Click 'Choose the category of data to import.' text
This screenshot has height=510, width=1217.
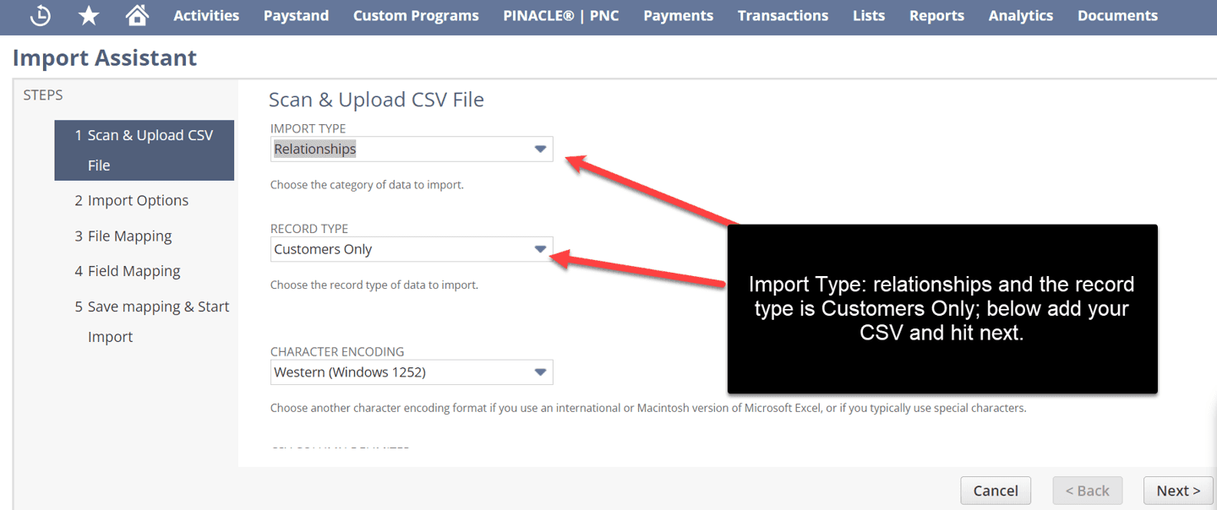pos(367,185)
